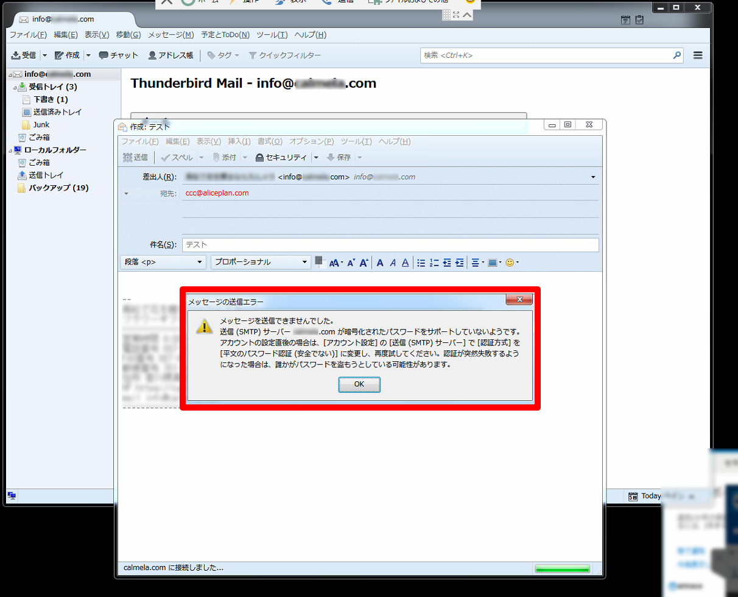This screenshot has height=597, width=738.
Task: Close the メッセージの送信エラー dialog
Action: coord(519,299)
